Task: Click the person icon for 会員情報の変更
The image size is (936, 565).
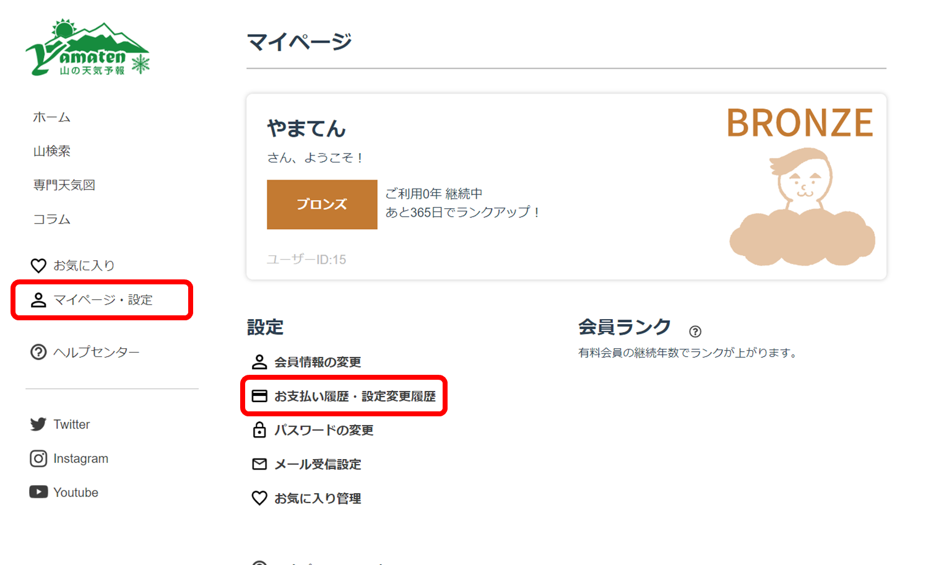Action: coord(259,362)
